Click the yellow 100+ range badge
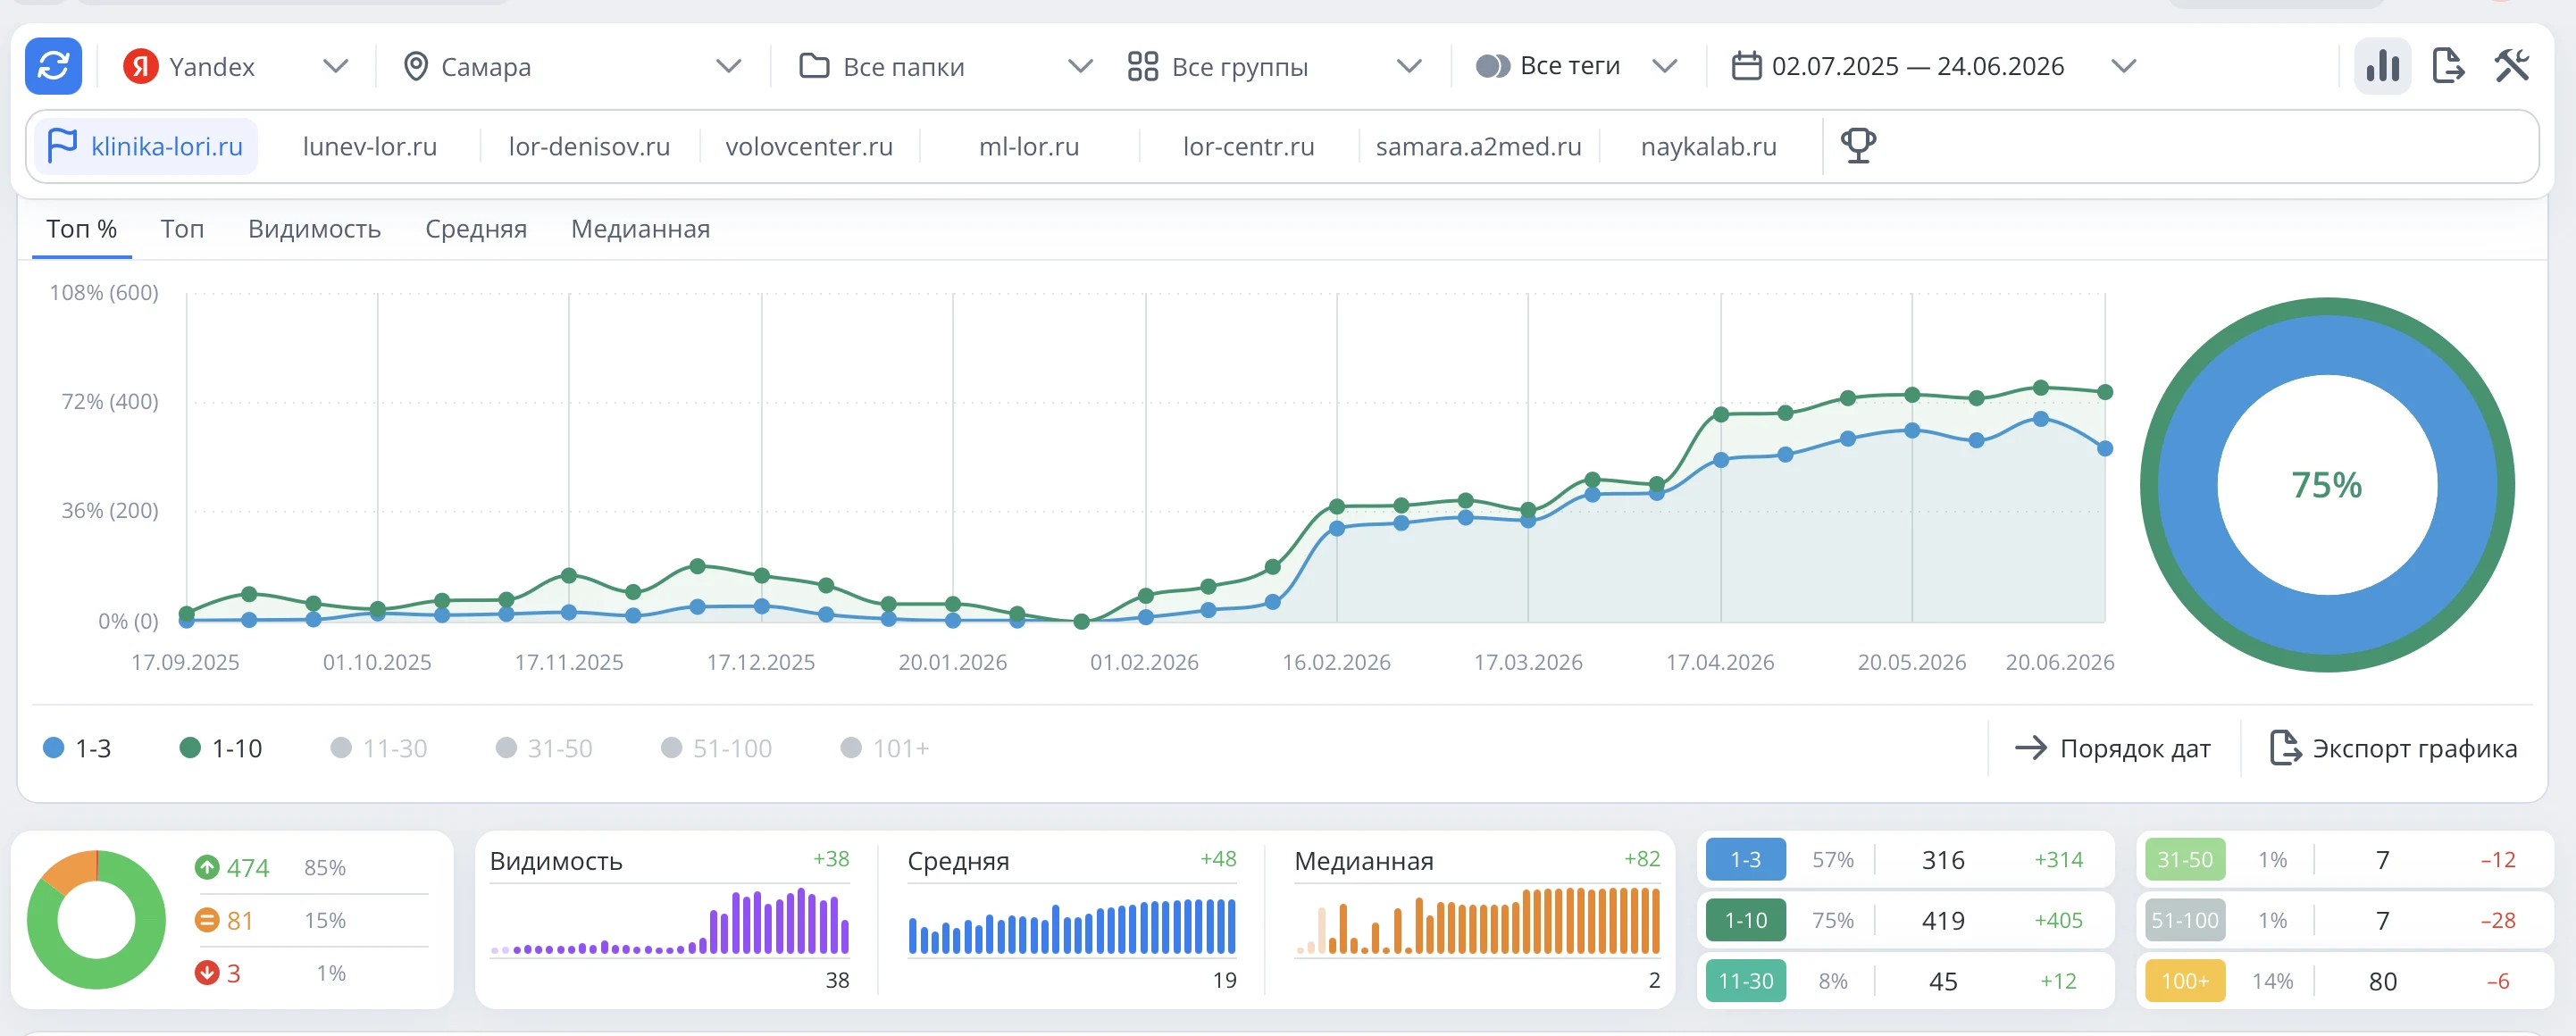Screen dimensions: 2576x1036 pyautogui.click(x=2185, y=981)
